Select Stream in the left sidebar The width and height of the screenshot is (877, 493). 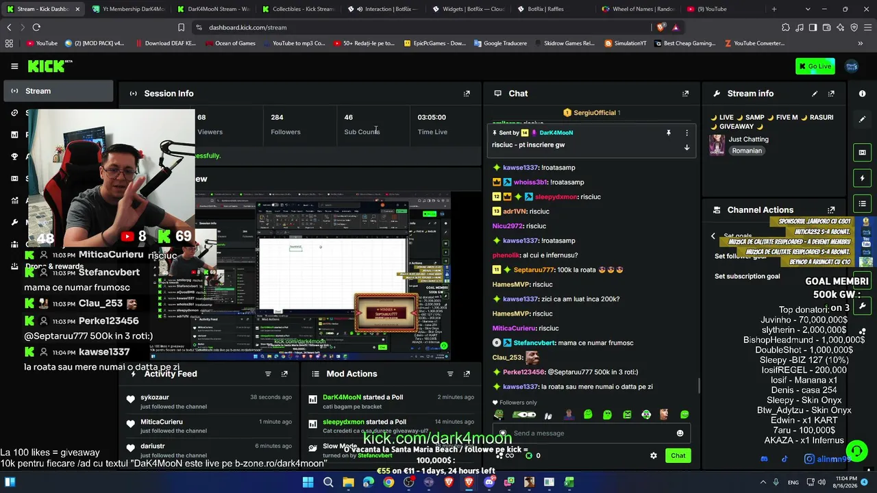58,91
